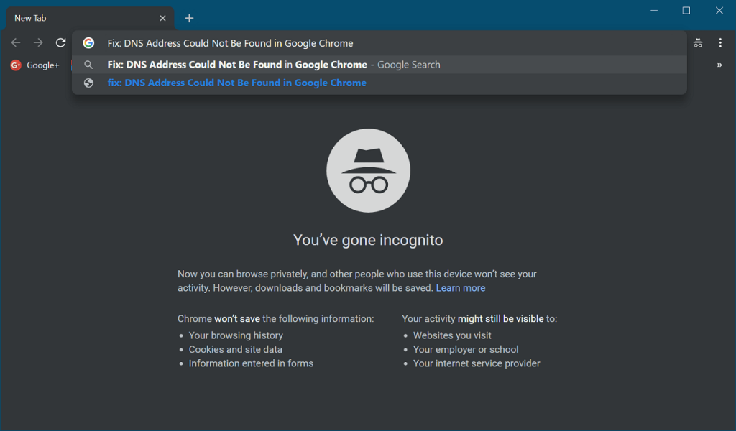This screenshot has height=431, width=736.
Task: Click the 'You've gone incognito' heading
Action: [368, 240]
